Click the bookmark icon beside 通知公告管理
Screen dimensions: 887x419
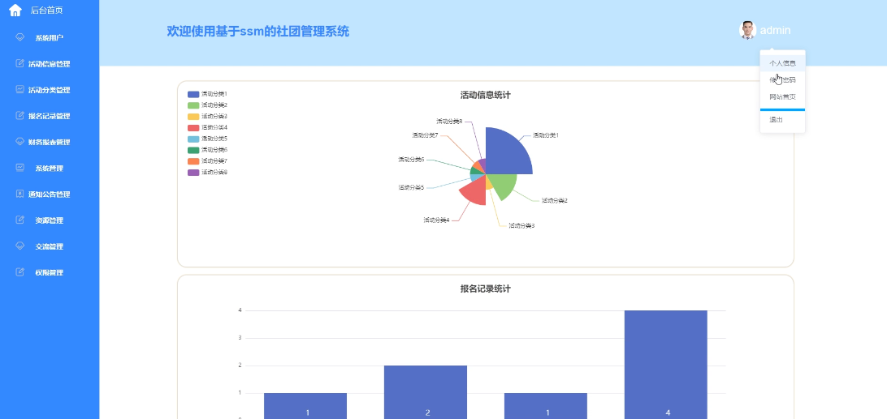[19, 194]
